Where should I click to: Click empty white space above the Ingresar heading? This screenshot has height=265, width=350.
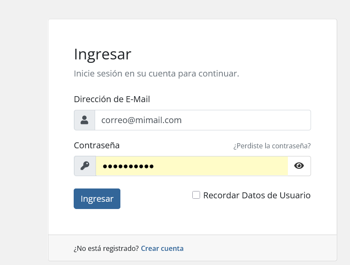tap(192, 32)
